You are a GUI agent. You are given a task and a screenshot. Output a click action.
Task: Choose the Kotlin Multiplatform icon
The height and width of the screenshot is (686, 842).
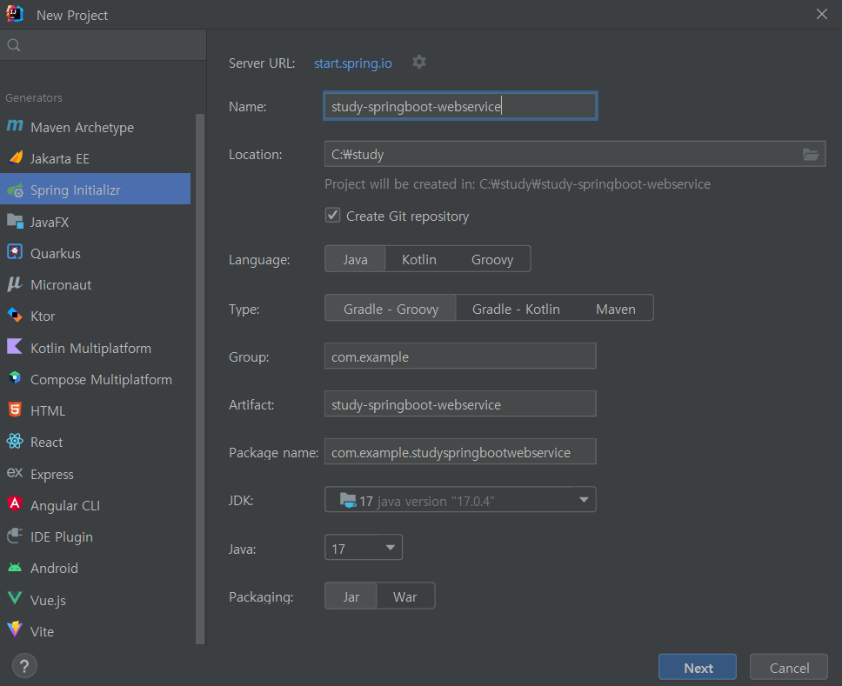click(x=15, y=347)
